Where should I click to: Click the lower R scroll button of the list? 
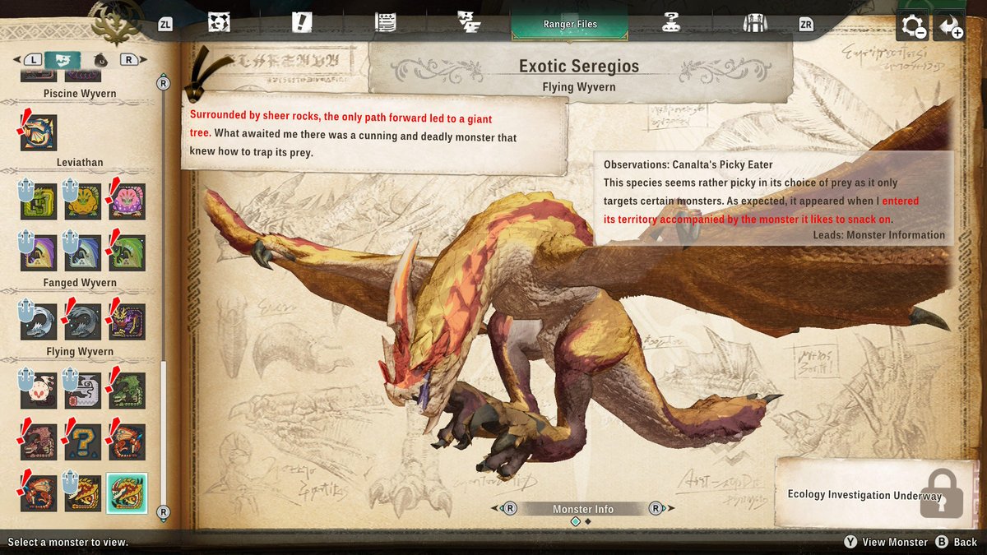coord(163,511)
